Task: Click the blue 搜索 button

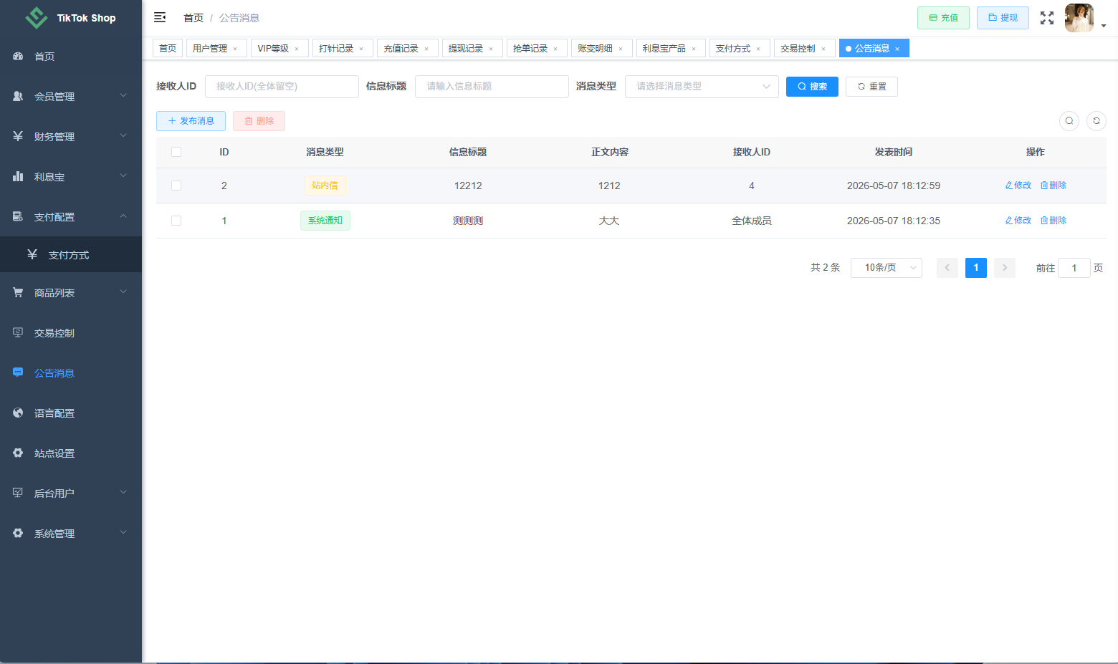Action: point(812,87)
